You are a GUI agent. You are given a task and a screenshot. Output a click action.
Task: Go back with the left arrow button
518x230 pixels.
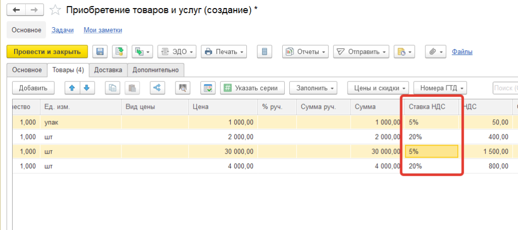pyautogui.click(x=16, y=10)
